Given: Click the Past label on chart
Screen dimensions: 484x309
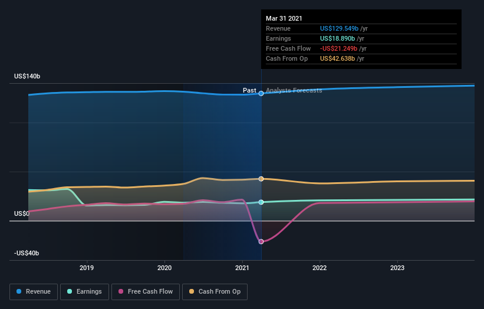Looking at the screenshot, I should (249, 90).
